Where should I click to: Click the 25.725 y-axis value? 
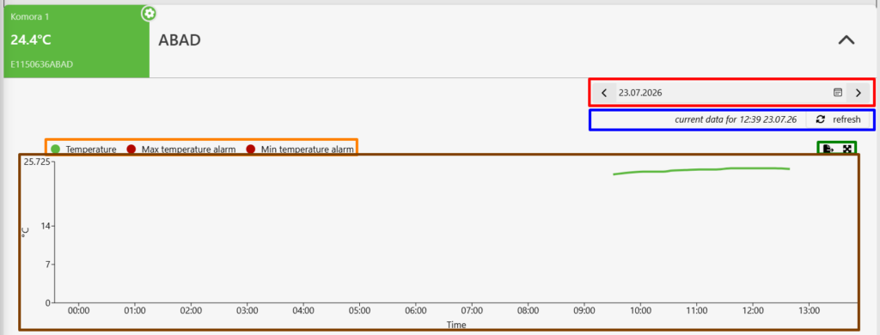[36, 162]
